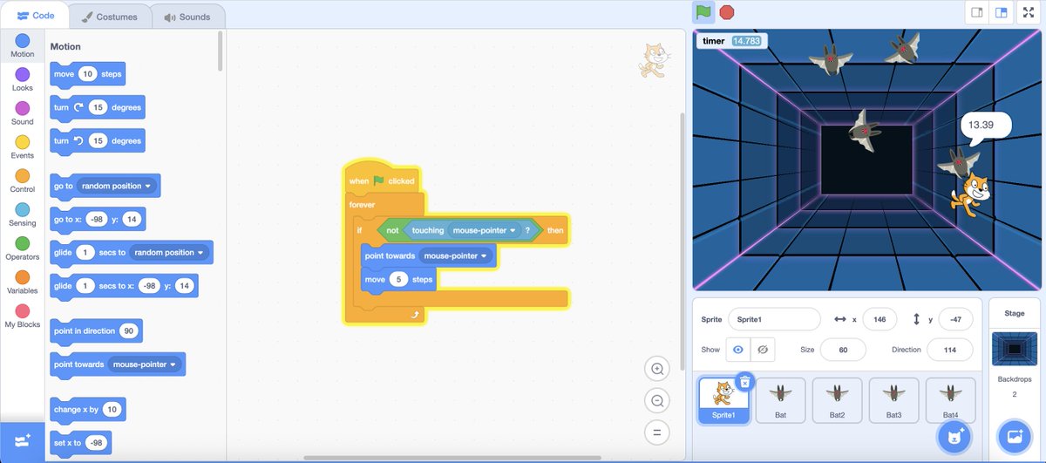Click the turn clockwise 15 degrees block
This screenshot has height=463, width=1046.
(x=97, y=107)
